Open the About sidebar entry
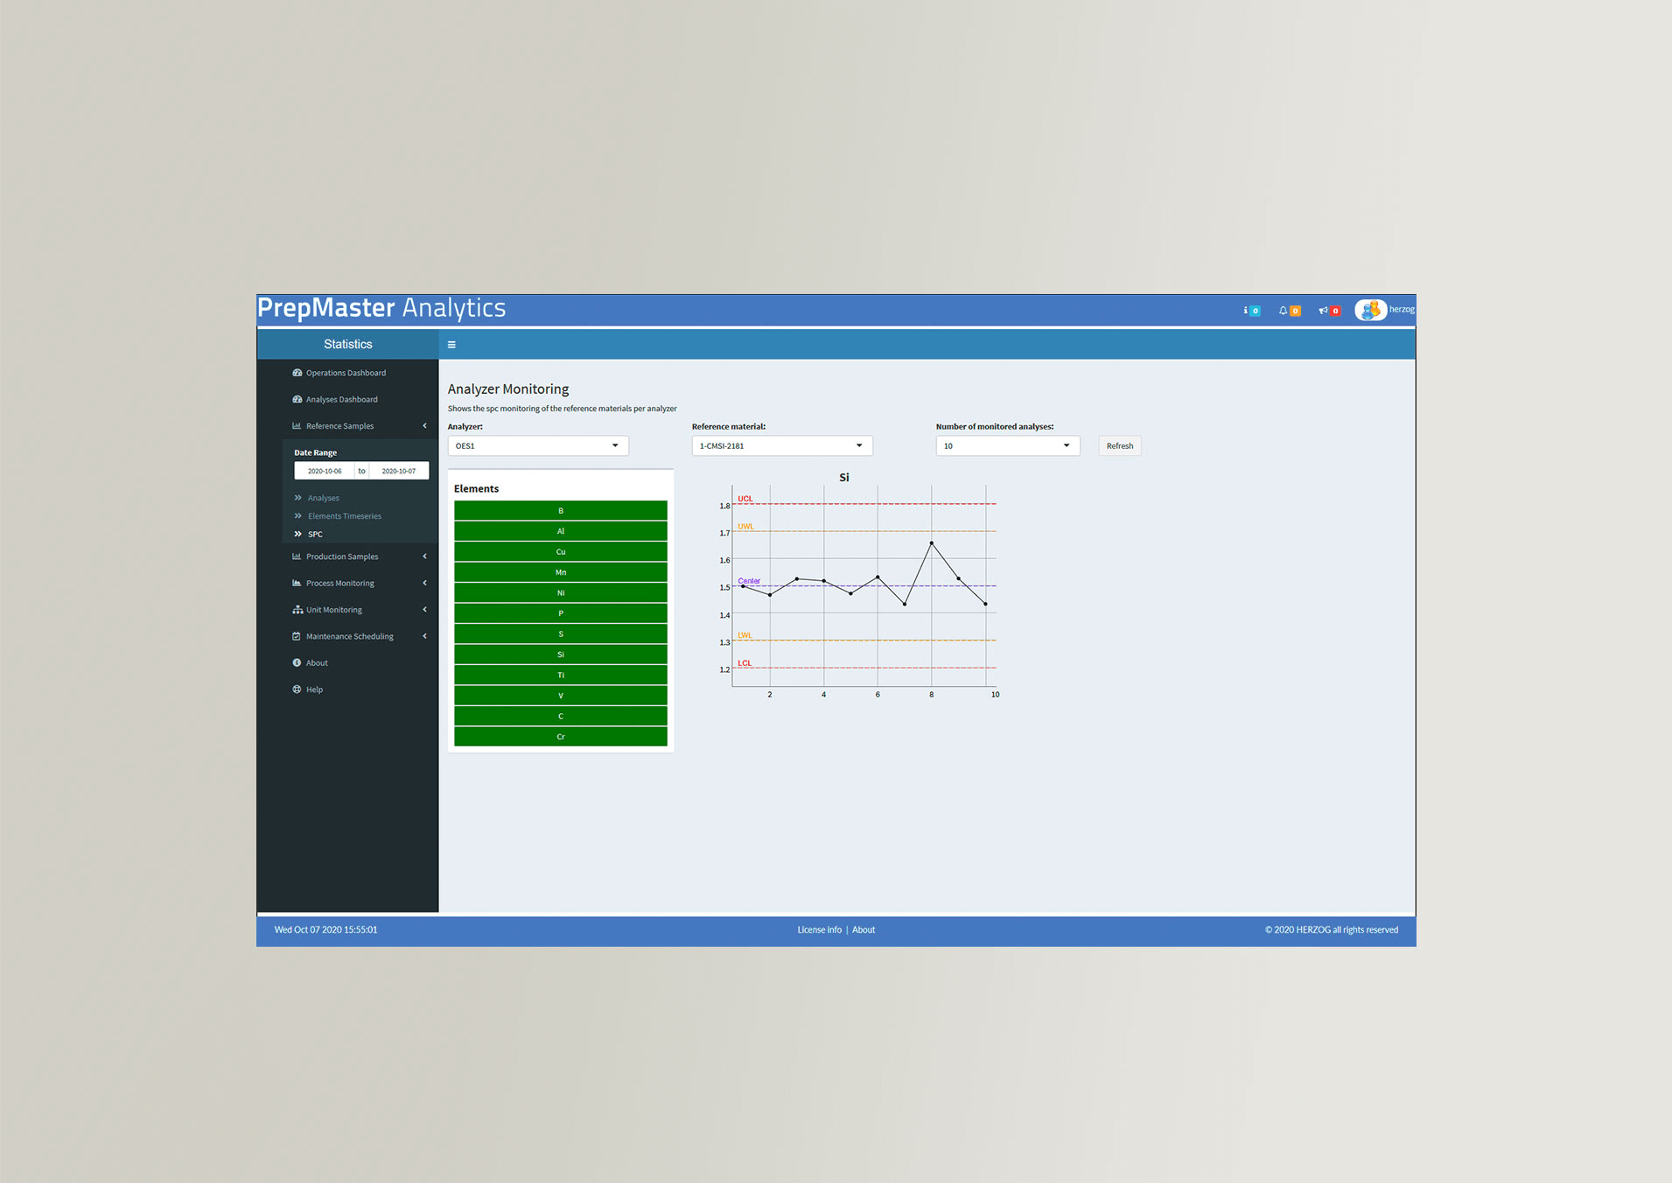 [x=317, y=663]
